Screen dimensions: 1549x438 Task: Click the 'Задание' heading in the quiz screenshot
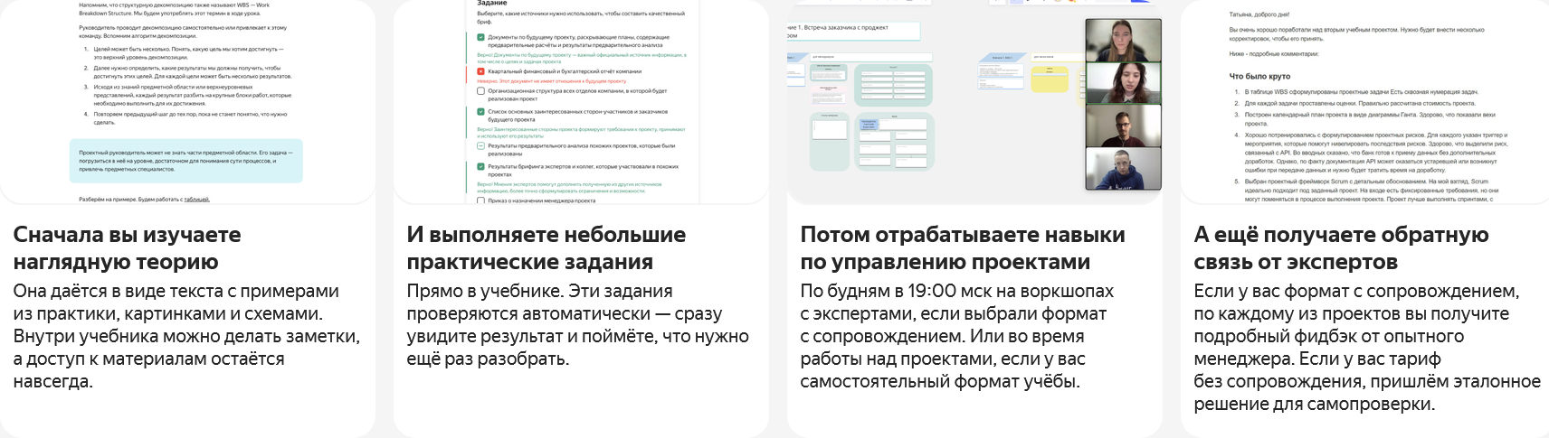point(491,4)
